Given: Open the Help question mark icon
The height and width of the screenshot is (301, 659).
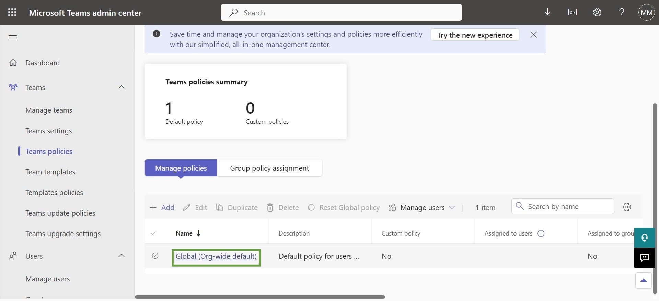Looking at the screenshot, I should click(x=622, y=13).
